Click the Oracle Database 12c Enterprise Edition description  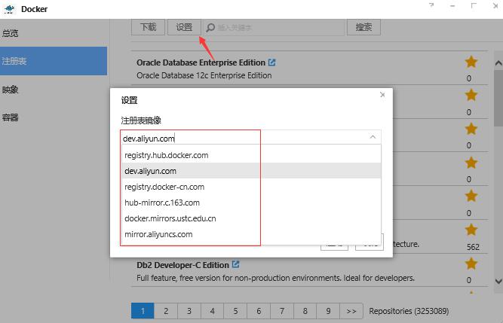[204, 75]
